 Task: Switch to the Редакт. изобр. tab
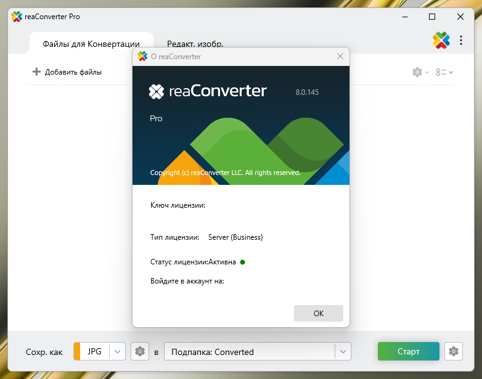[195, 44]
